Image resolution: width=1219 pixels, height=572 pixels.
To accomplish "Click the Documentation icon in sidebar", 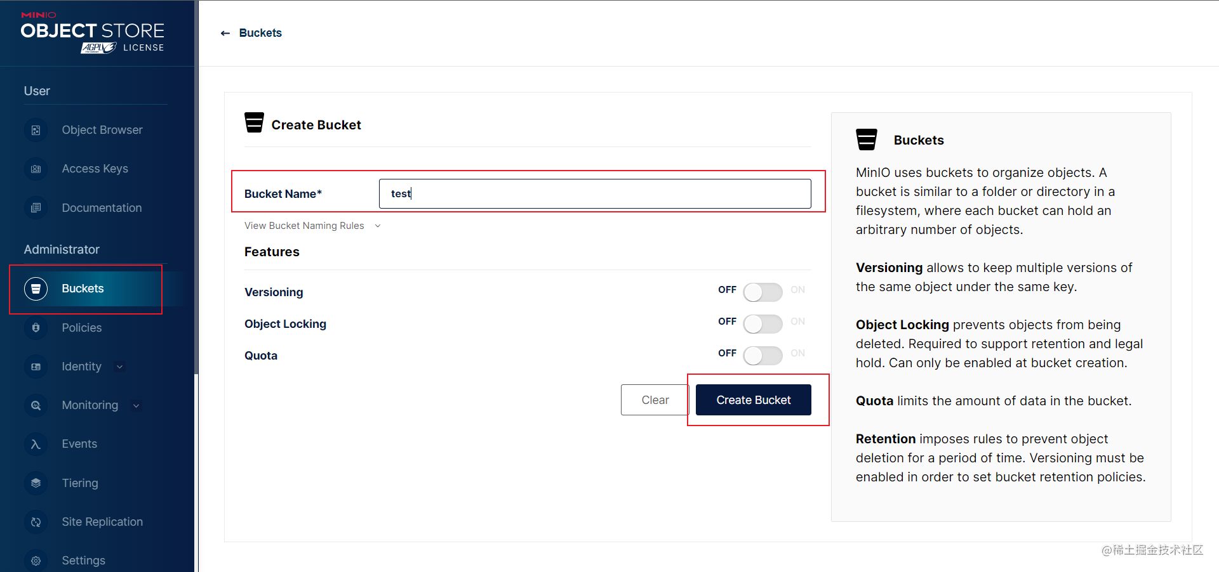I will 36,208.
